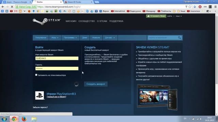Click the Google search bookmark icon at far left
The height and width of the screenshot is (122, 218).
(x=2, y=11)
